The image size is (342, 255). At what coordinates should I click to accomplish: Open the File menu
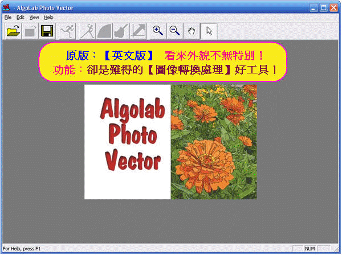(x=7, y=18)
